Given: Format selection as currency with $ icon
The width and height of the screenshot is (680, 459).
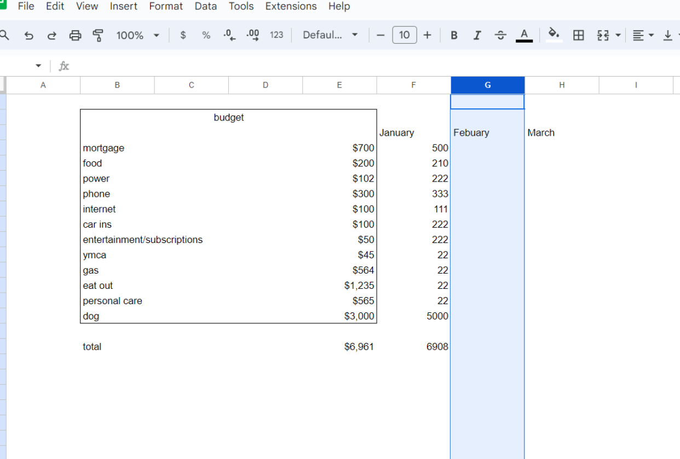Looking at the screenshot, I should point(183,35).
